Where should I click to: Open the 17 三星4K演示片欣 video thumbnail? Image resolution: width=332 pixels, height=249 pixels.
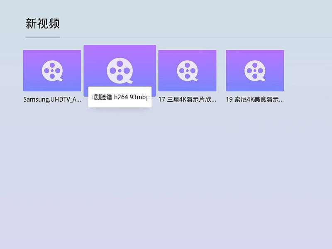pyautogui.click(x=187, y=71)
